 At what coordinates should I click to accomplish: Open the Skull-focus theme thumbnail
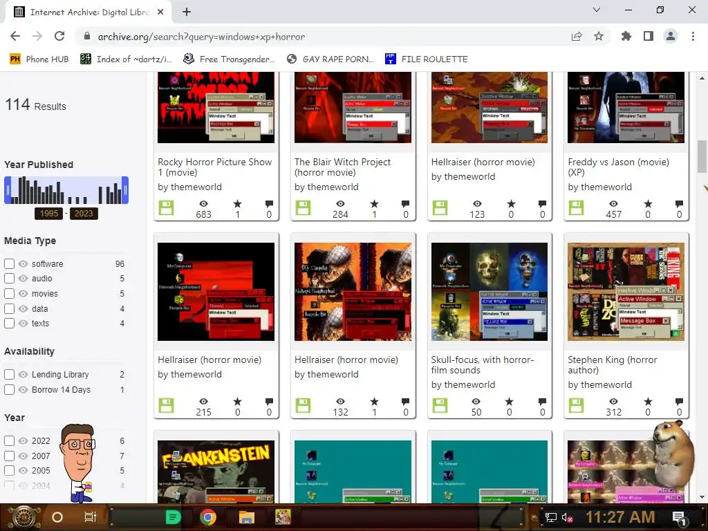[490, 292]
